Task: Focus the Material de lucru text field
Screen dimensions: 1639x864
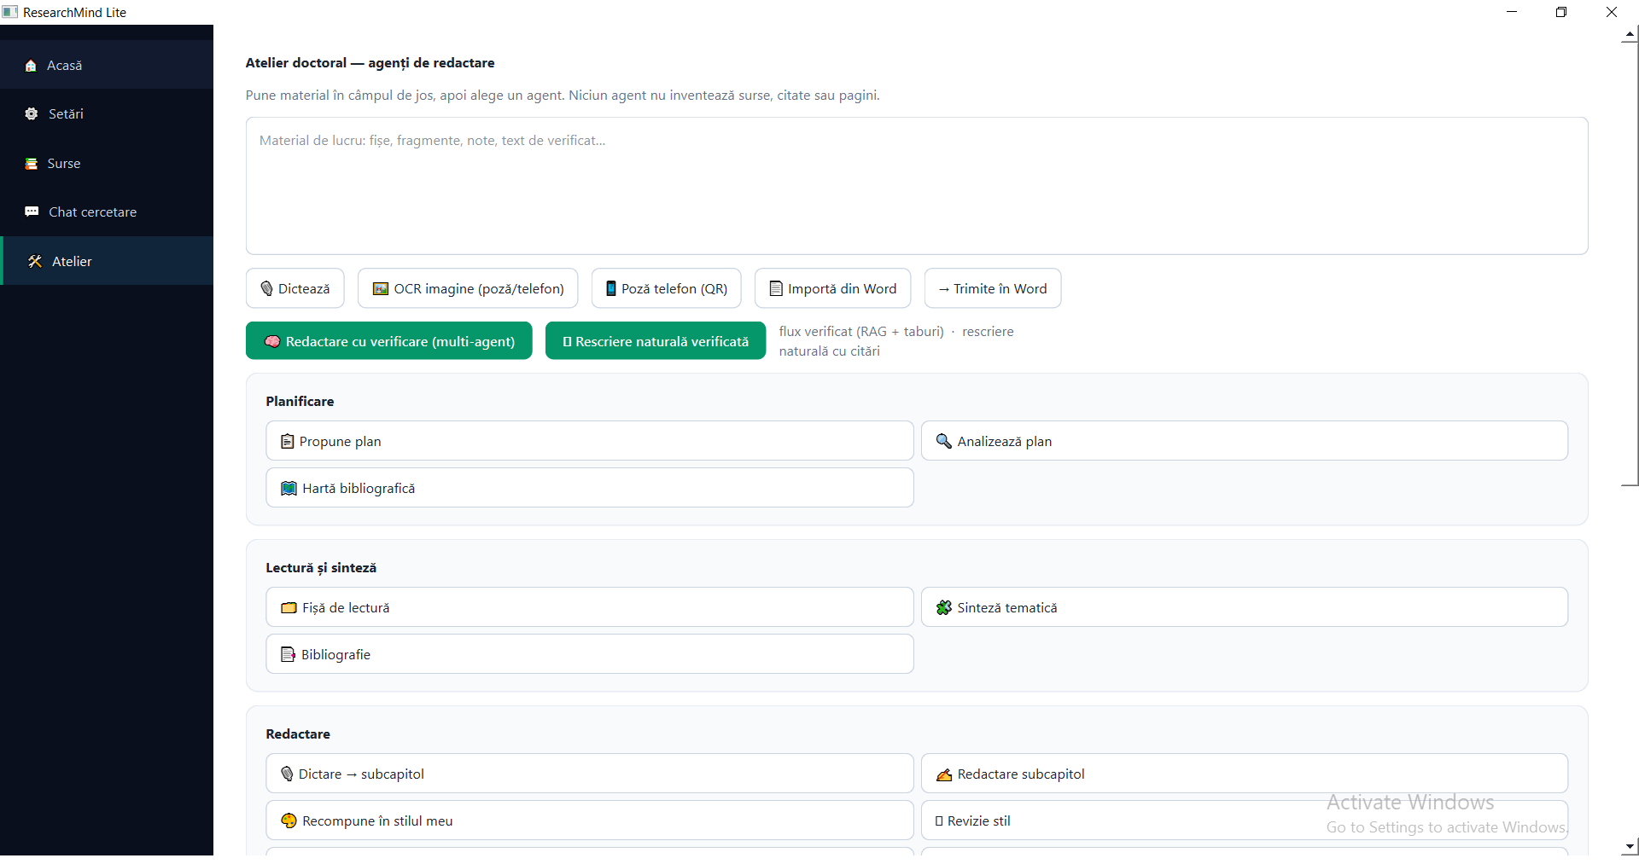Action: (x=917, y=186)
